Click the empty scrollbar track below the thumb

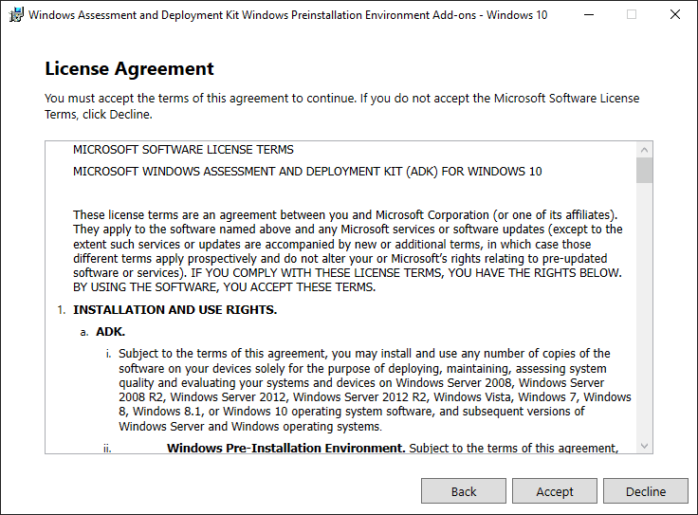pyautogui.click(x=645, y=313)
